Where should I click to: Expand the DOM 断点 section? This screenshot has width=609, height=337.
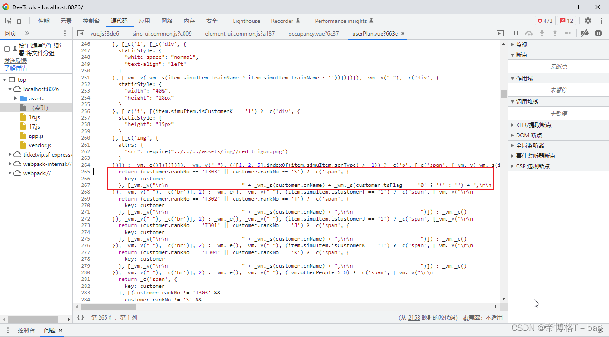558,135
